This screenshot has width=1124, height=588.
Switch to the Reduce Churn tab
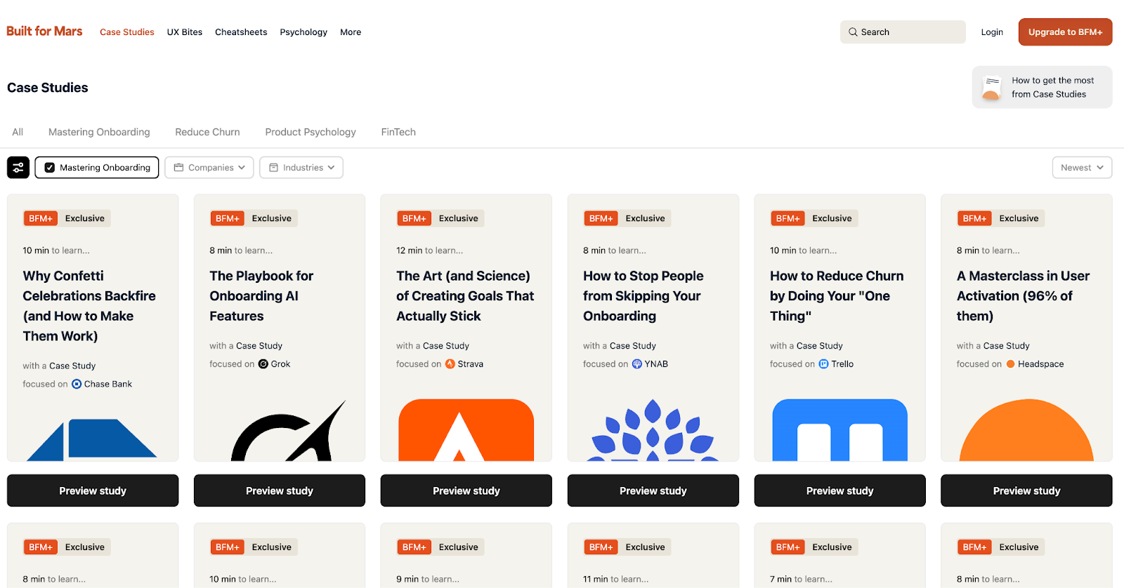tap(207, 132)
